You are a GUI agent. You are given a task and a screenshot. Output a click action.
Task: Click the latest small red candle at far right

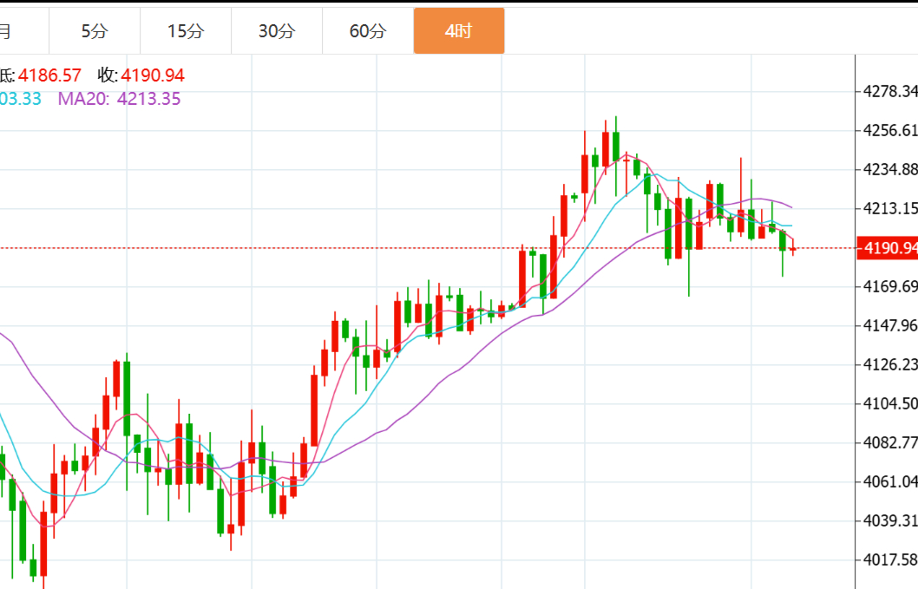coord(793,250)
